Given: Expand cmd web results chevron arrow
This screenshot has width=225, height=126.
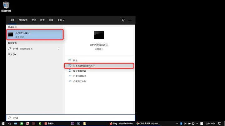Looking at the screenshot, I should (59, 49).
